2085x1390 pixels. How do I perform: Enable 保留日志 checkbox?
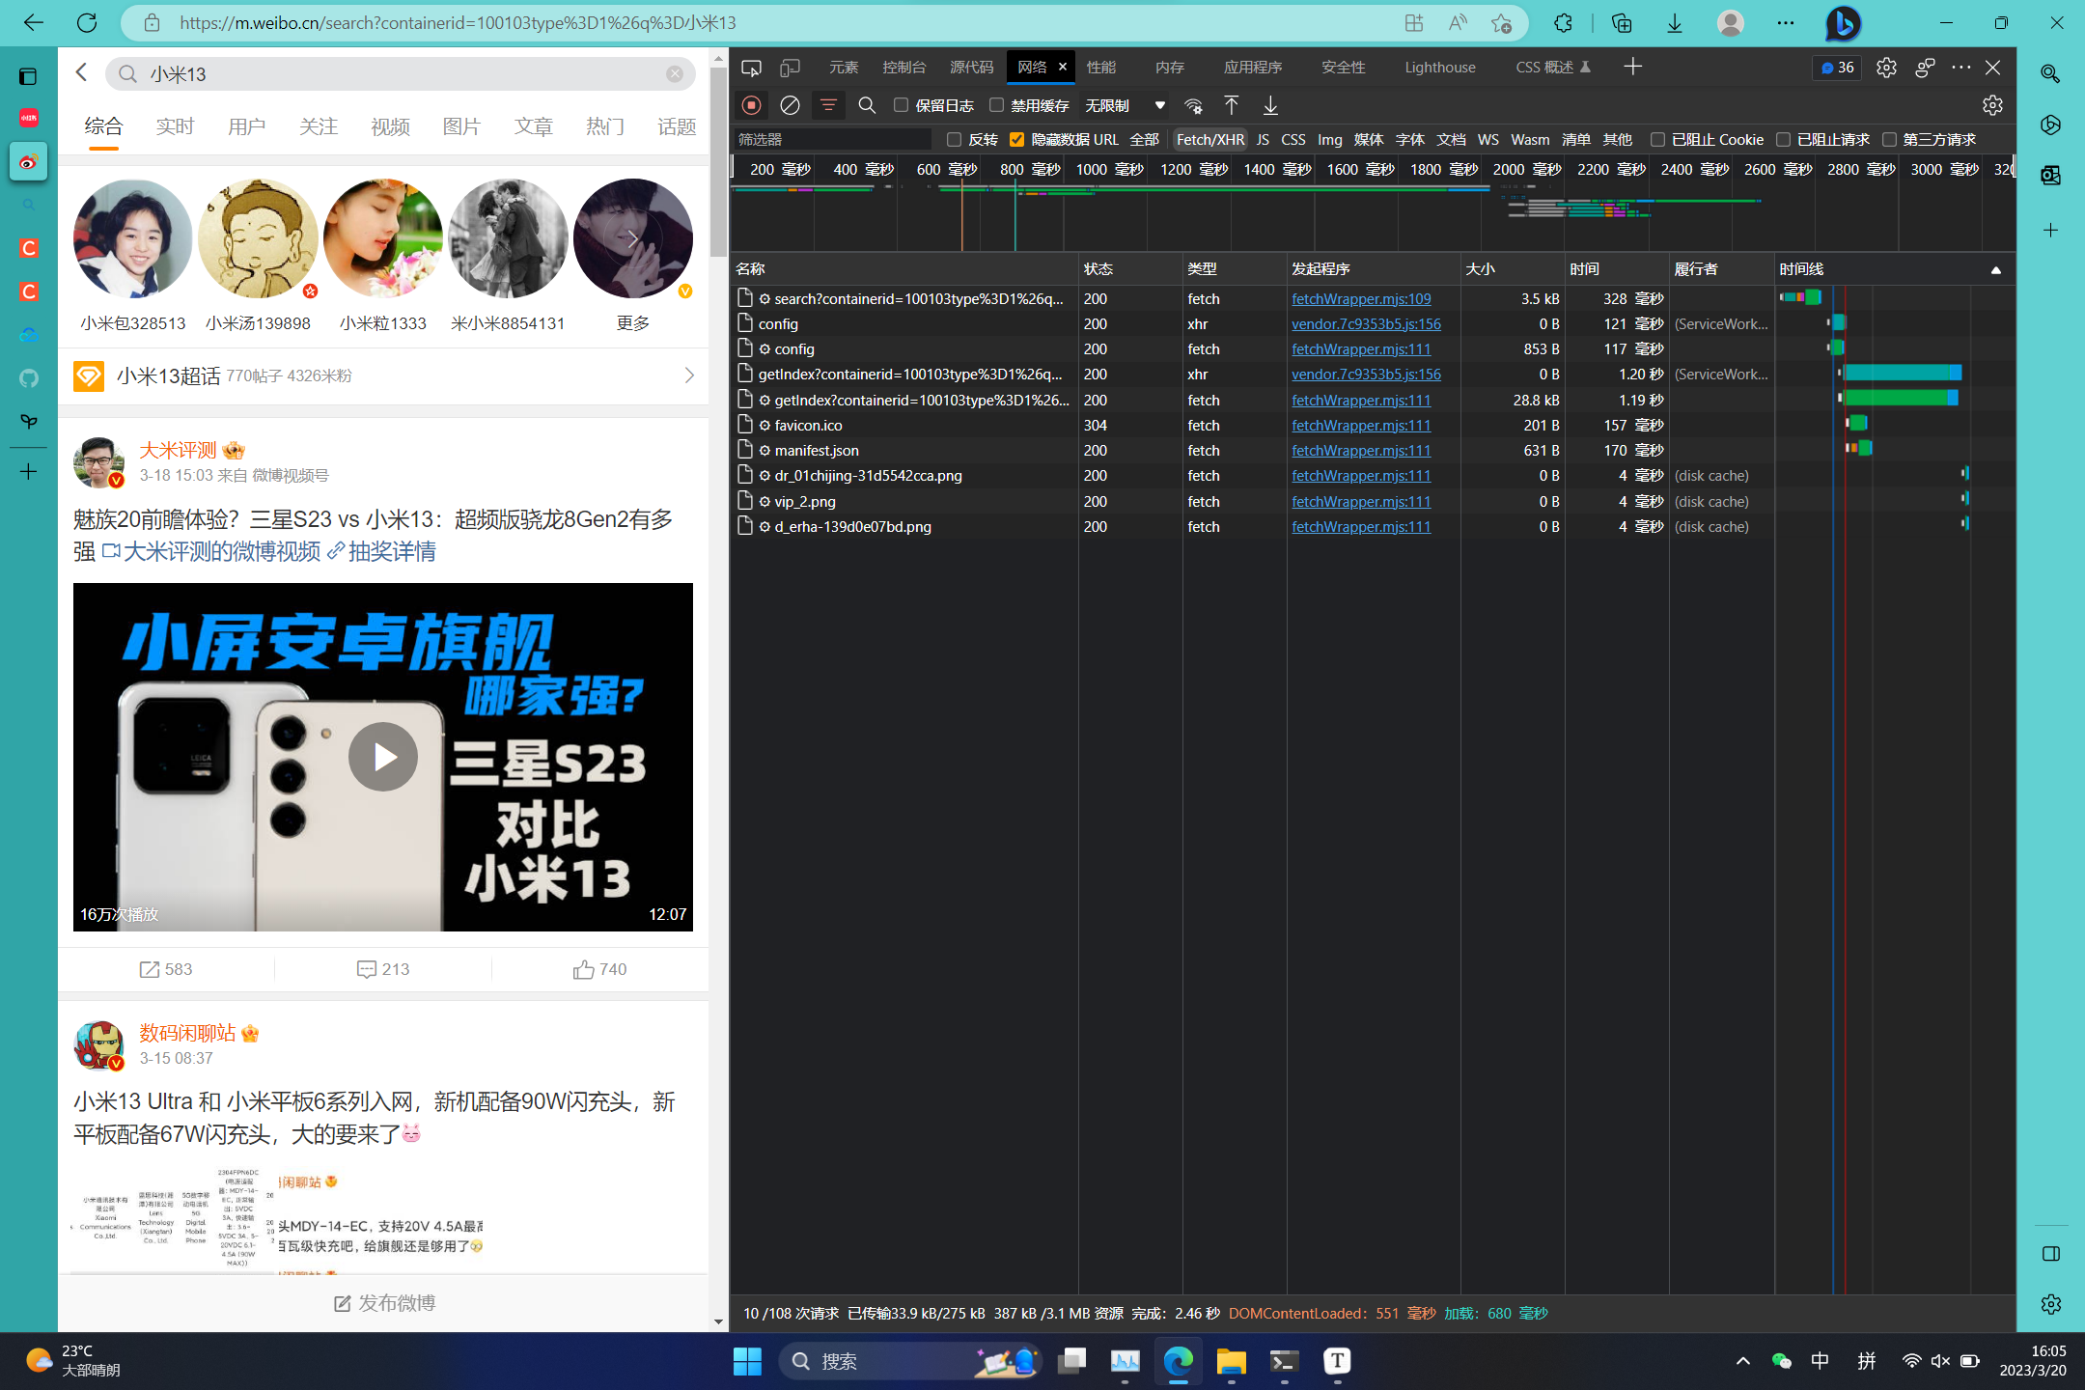[901, 105]
